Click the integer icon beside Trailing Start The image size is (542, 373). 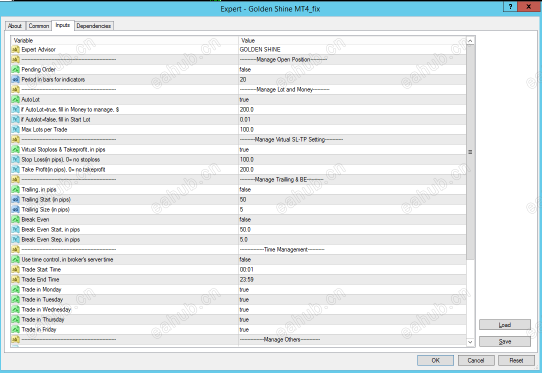[15, 200]
